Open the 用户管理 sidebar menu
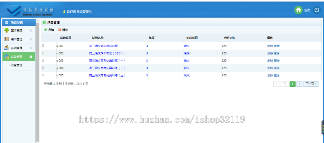Image resolution: width=324 pixels, height=143 pixels. point(19,39)
